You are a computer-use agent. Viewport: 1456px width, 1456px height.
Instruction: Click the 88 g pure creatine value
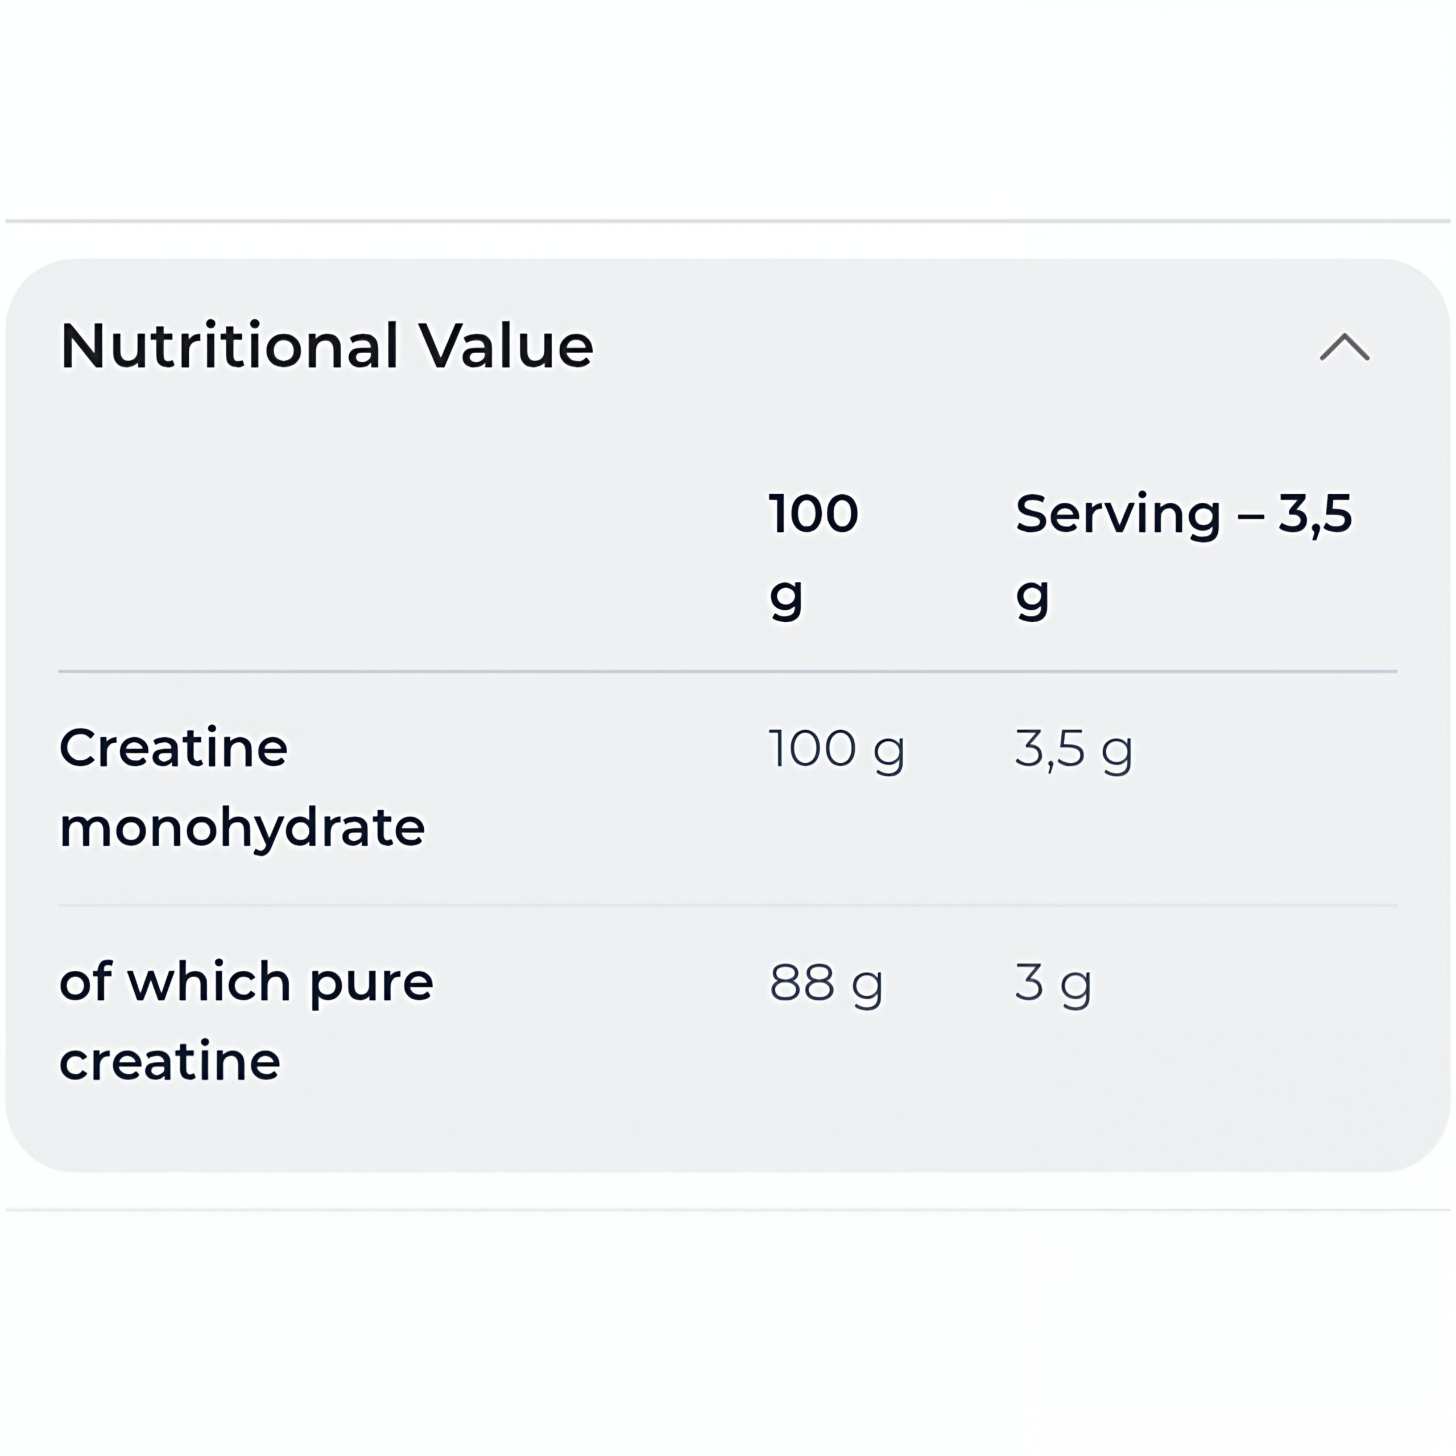[x=826, y=983]
